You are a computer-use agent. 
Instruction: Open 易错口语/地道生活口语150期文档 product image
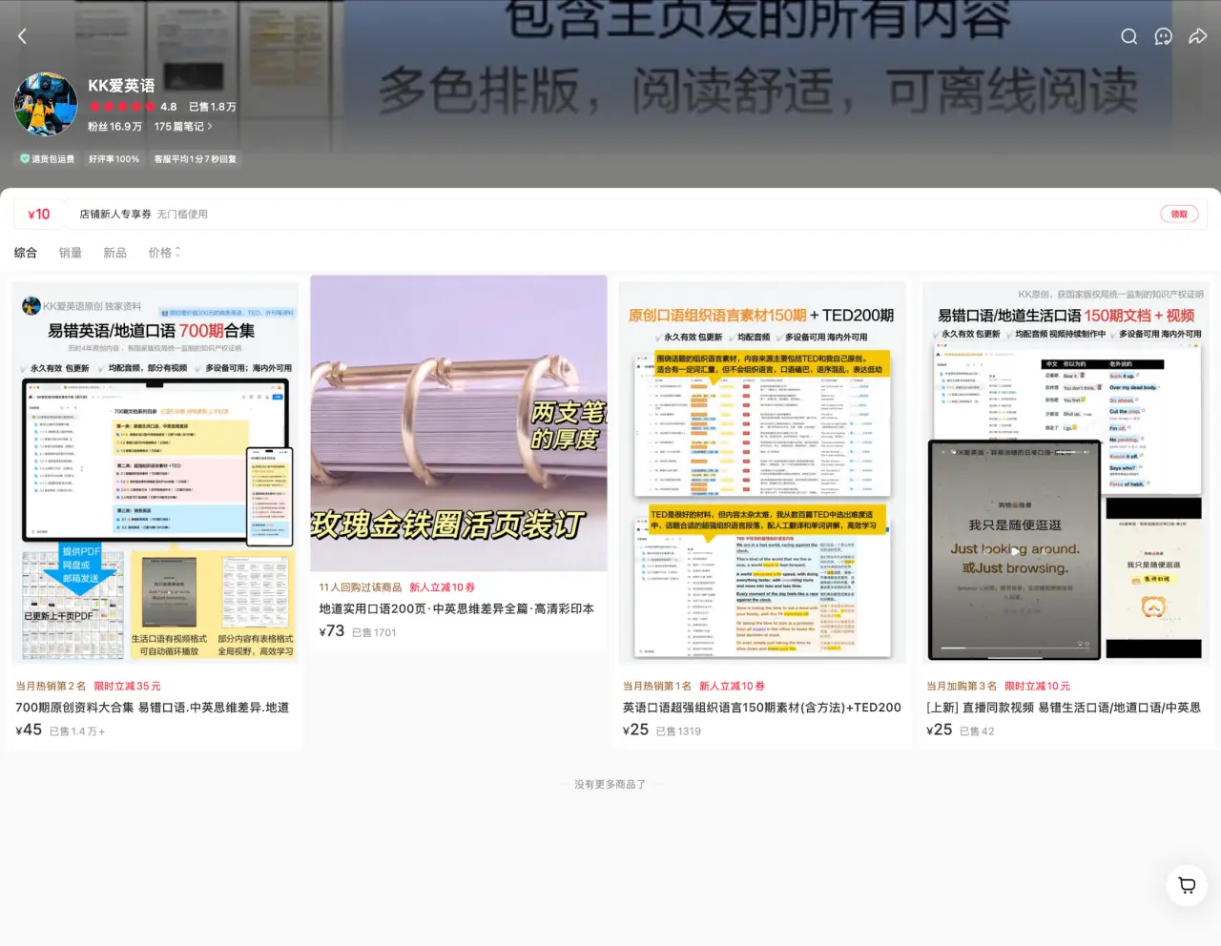point(1066,472)
